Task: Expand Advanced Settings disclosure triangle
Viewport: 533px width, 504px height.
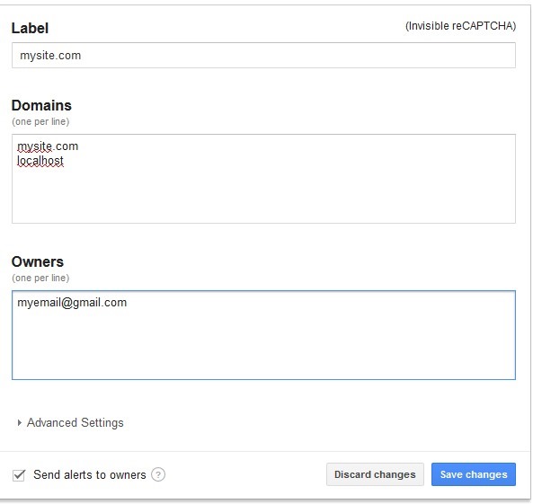Action: 20,422
